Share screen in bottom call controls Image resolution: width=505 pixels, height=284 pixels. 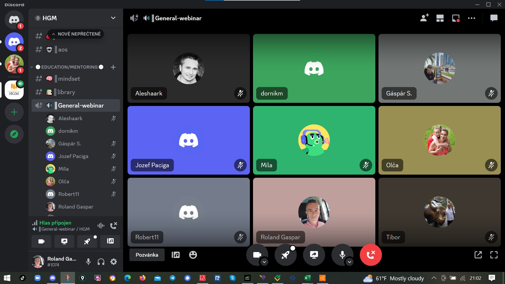coord(314,255)
